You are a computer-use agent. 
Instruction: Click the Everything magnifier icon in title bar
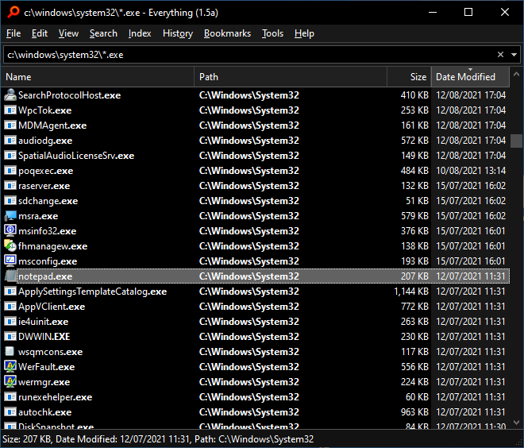[x=13, y=12]
